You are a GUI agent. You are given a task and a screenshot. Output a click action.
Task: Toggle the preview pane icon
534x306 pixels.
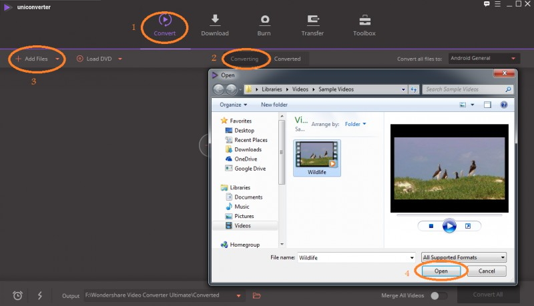487,105
